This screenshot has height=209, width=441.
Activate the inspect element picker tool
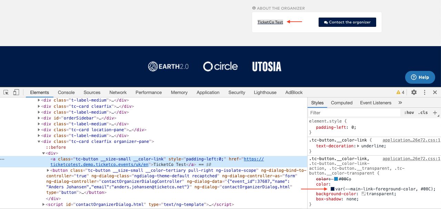click(6, 92)
